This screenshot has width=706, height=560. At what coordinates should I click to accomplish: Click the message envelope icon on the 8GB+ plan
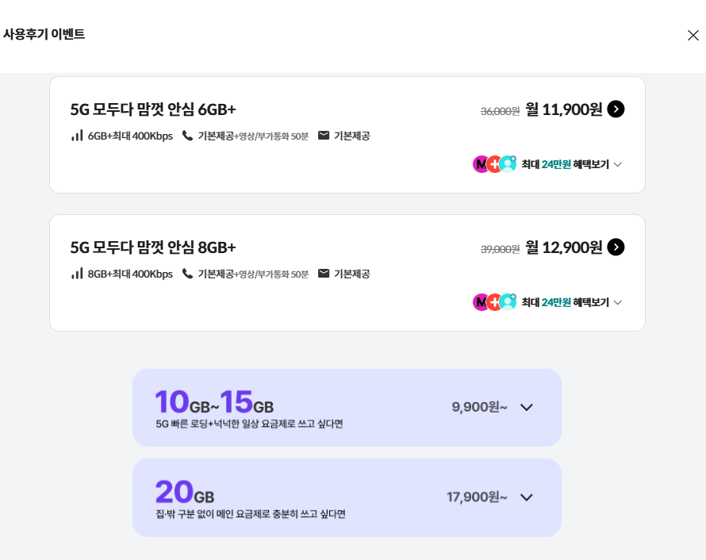click(322, 274)
